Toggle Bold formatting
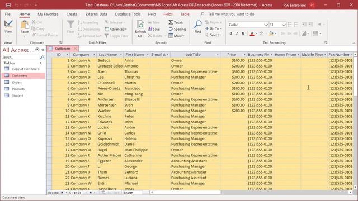 [230, 33]
